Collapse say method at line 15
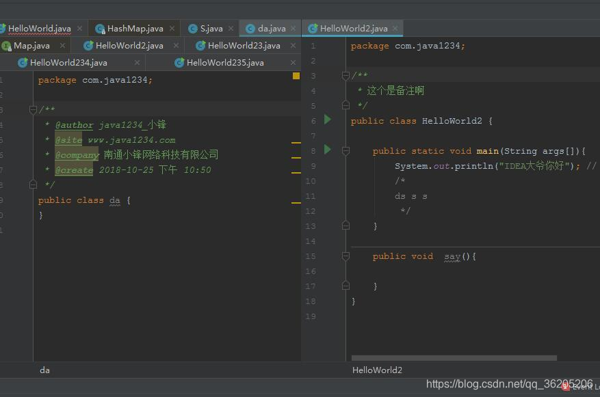This screenshot has height=397, width=600. click(345, 256)
